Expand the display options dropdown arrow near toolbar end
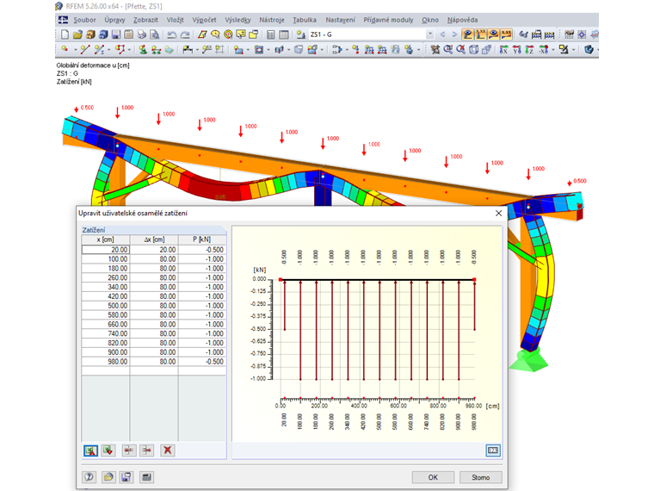The height and width of the screenshot is (491, 654). click(574, 50)
